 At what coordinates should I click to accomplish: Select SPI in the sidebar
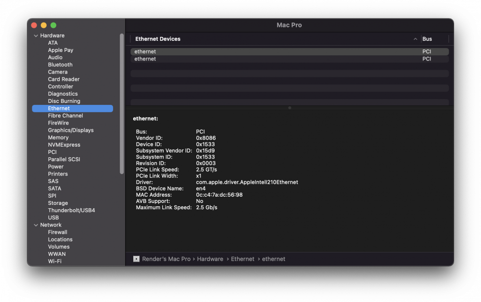coord(52,196)
